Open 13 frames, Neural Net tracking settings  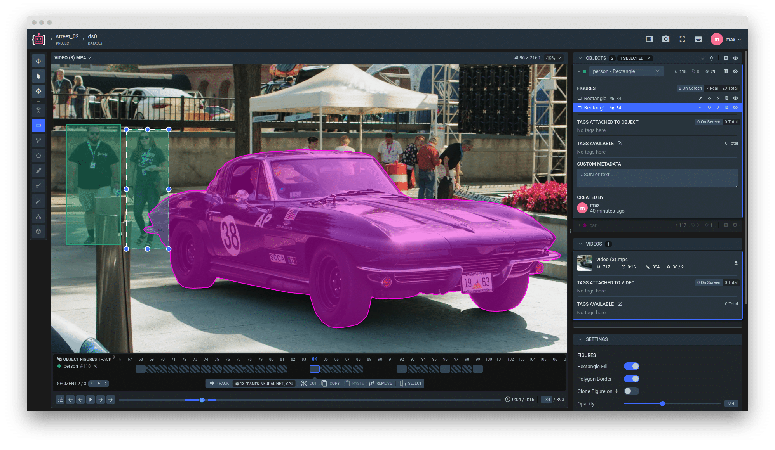[264, 384]
